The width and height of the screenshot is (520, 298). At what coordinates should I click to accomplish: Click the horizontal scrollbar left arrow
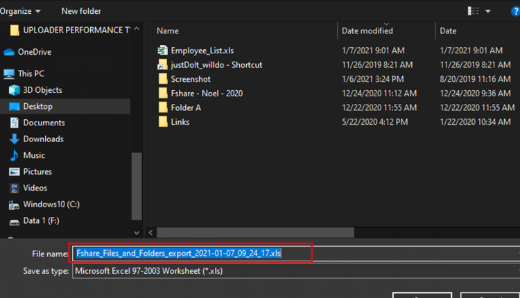150,233
